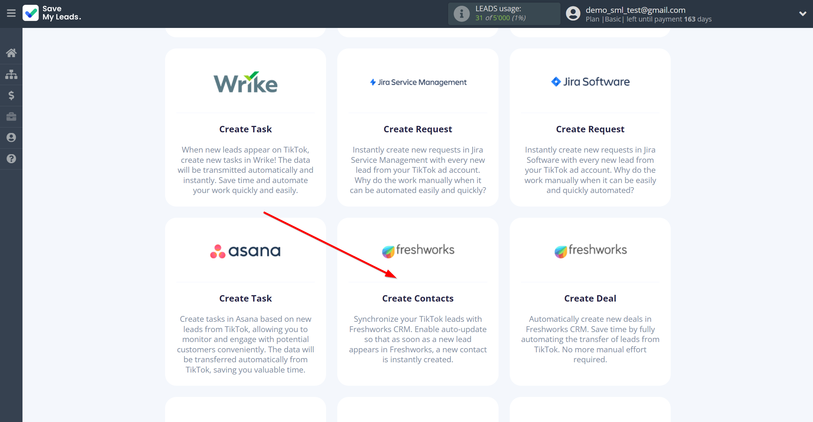
Task: Click the Freshworks Create Contacts description text
Action: tap(418, 339)
